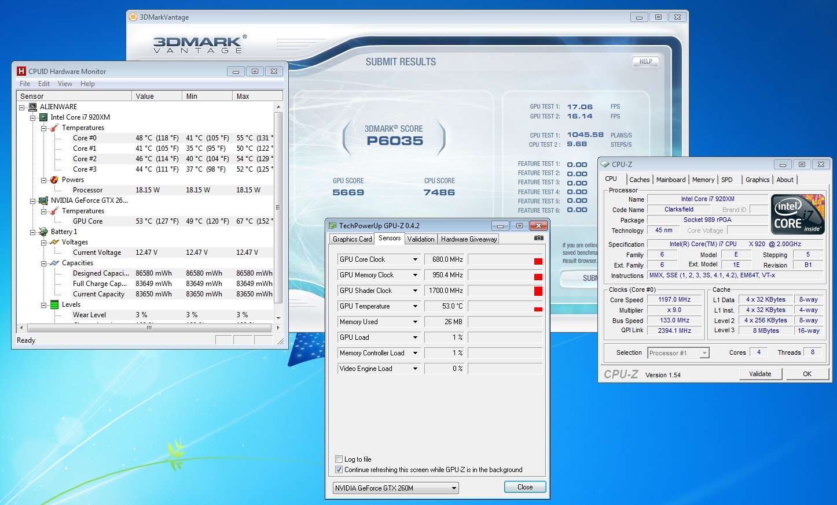Click the camera screenshot icon in GPU-Z
Viewport: 837px width, 505px height.
(539, 238)
